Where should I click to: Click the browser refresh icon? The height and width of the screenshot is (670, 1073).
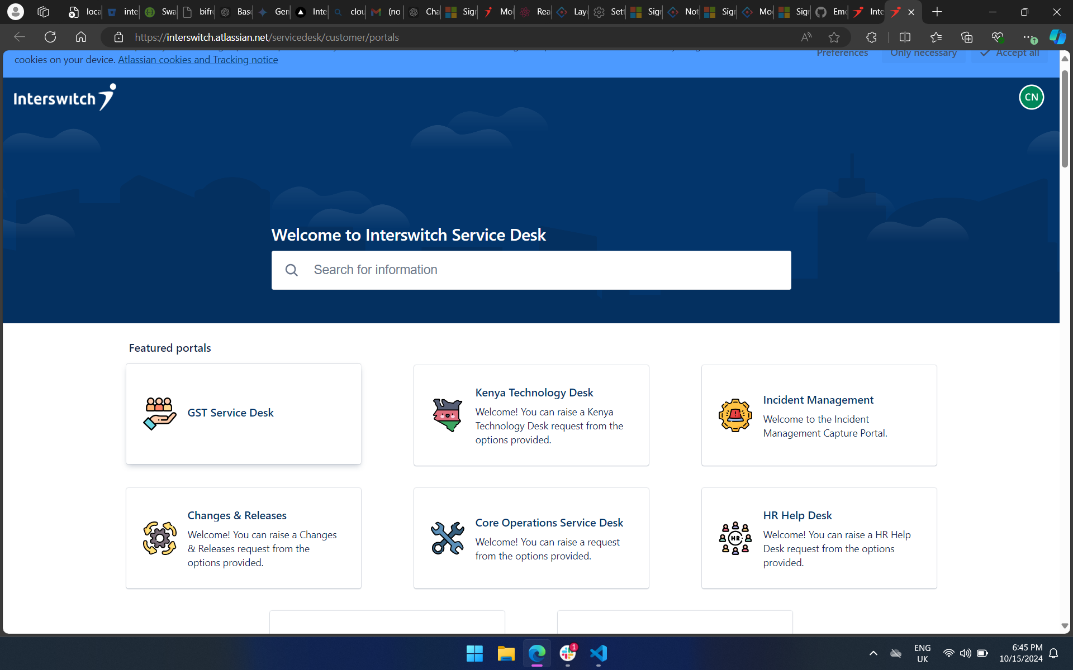tap(50, 37)
